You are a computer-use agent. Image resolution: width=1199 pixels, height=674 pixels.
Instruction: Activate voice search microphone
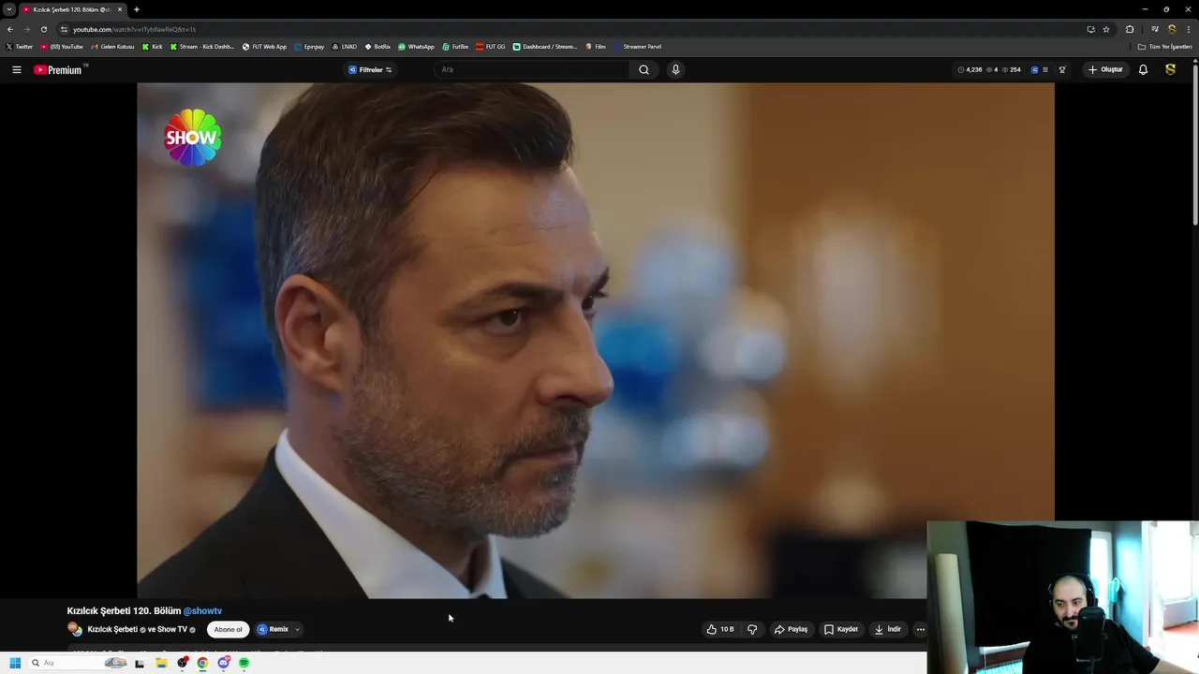point(675,69)
